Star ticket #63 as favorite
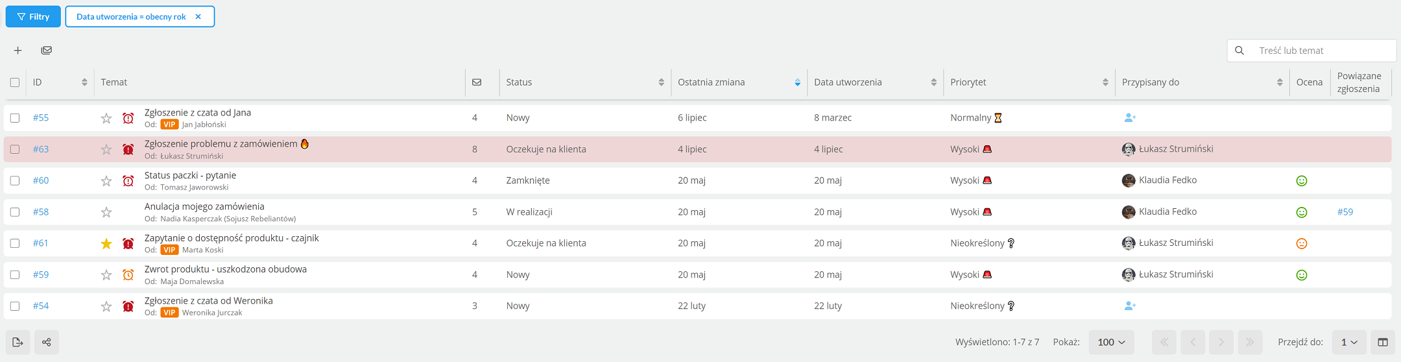Screen dimensions: 1401x362 click(x=106, y=149)
